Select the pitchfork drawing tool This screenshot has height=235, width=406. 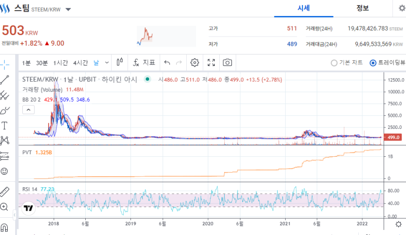pos(5,95)
